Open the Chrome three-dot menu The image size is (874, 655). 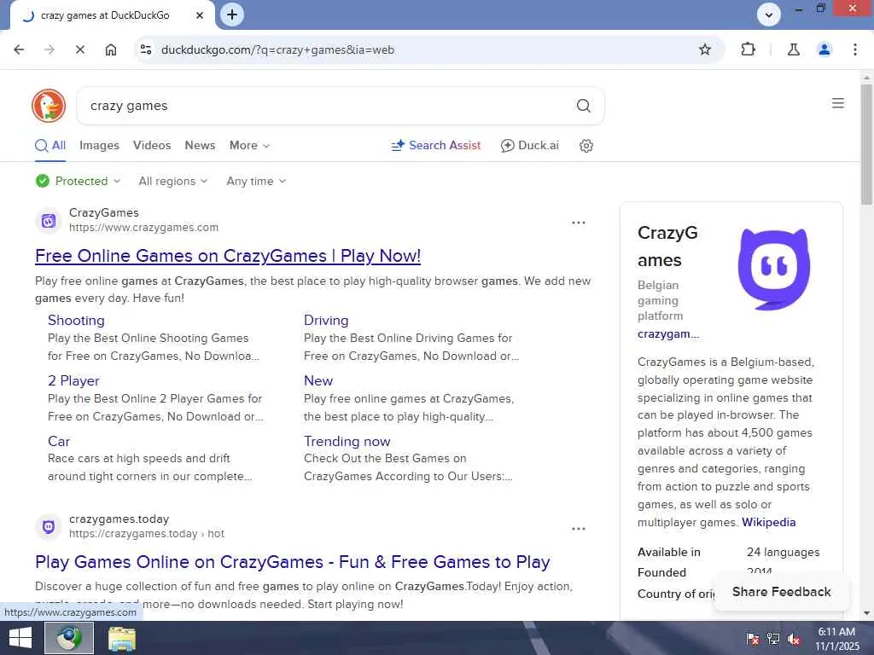(x=854, y=49)
